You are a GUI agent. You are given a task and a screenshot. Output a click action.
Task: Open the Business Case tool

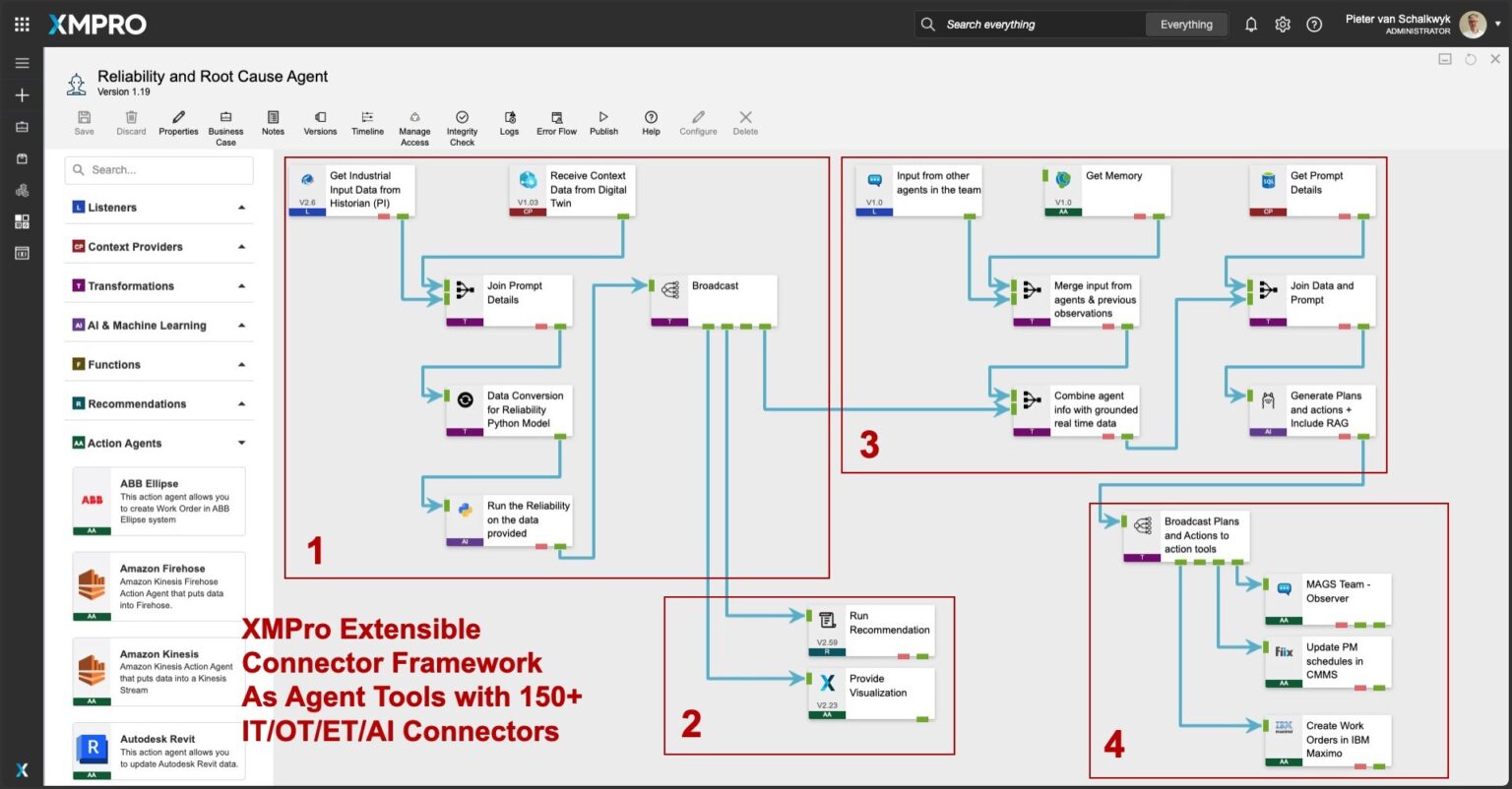click(x=225, y=127)
